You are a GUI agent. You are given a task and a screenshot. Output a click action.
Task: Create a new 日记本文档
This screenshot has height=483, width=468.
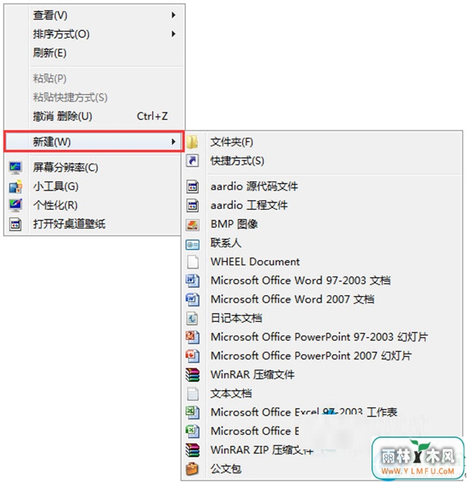click(x=322, y=318)
